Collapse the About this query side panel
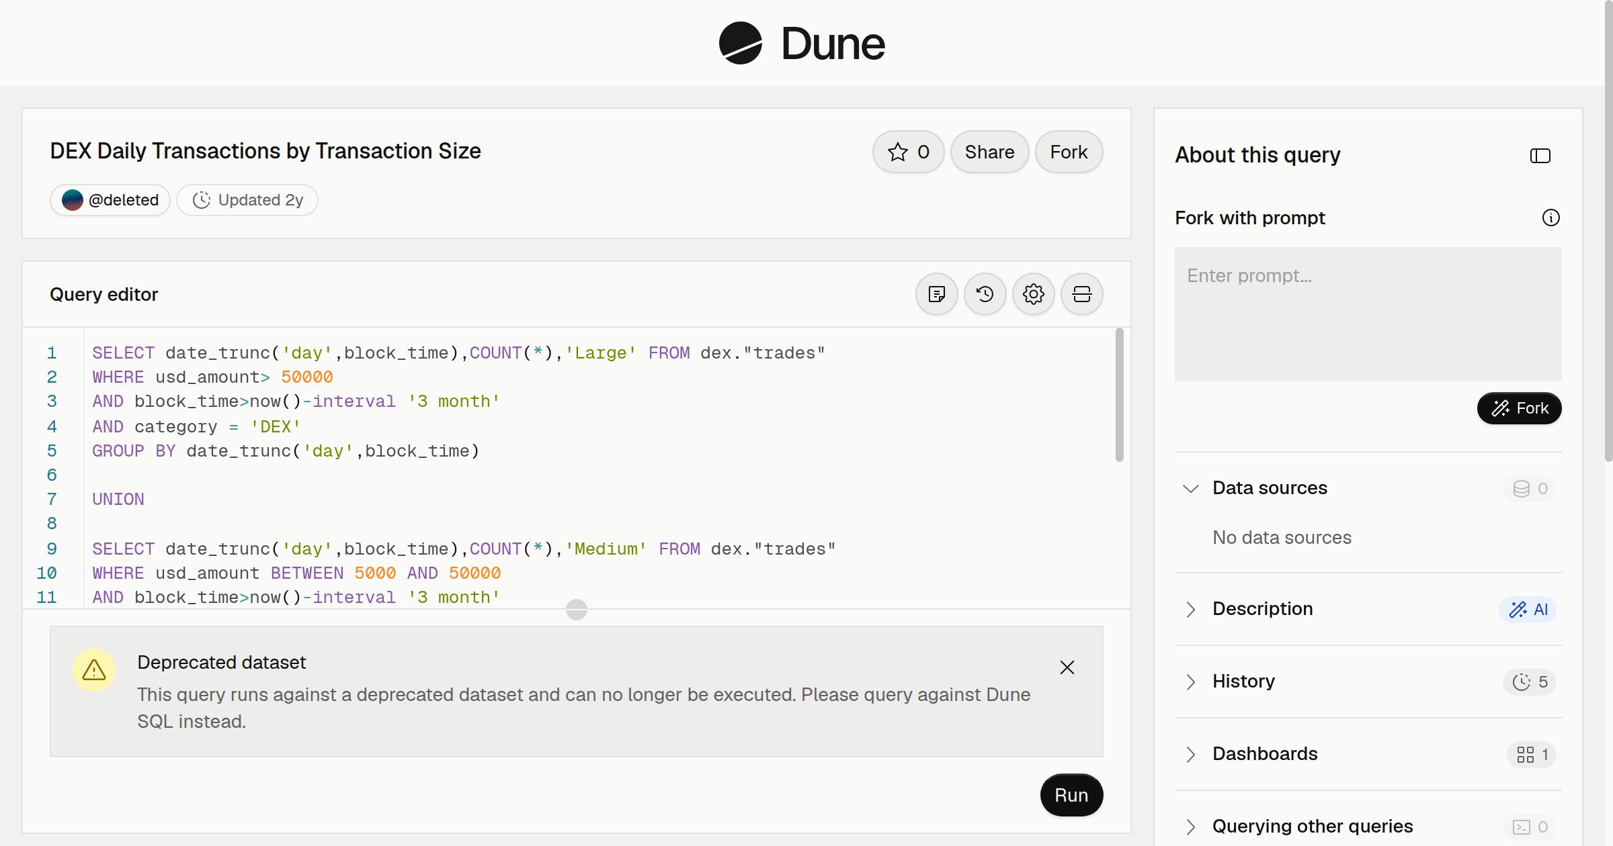Viewport: 1613px width, 846px height. pos(1540,156)
